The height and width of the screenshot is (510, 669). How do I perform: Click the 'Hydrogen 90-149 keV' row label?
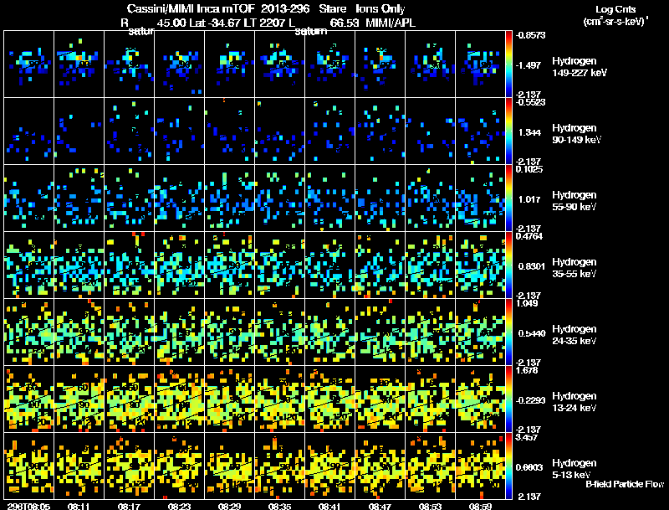tap(576, 134)
